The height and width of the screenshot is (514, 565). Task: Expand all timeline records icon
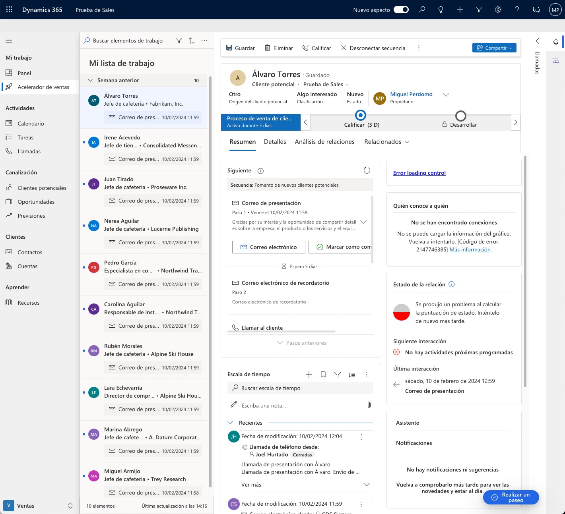coord(352,374)
